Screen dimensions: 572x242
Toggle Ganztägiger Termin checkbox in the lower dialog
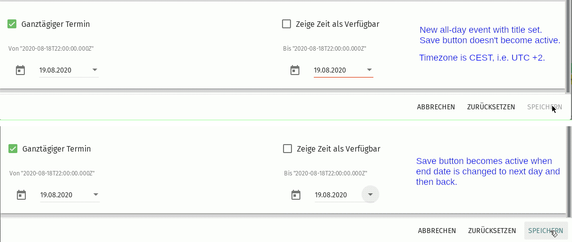(x=13, y=149)
